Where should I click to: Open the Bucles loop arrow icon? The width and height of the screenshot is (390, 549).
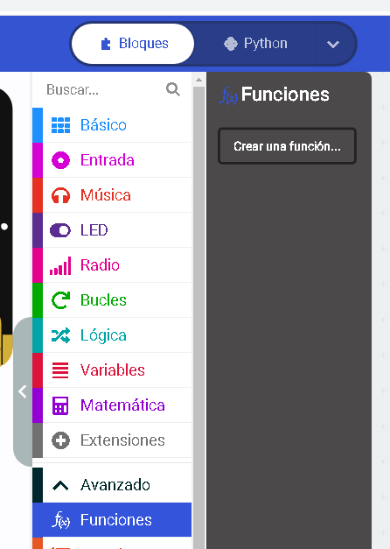coord(60,300)
